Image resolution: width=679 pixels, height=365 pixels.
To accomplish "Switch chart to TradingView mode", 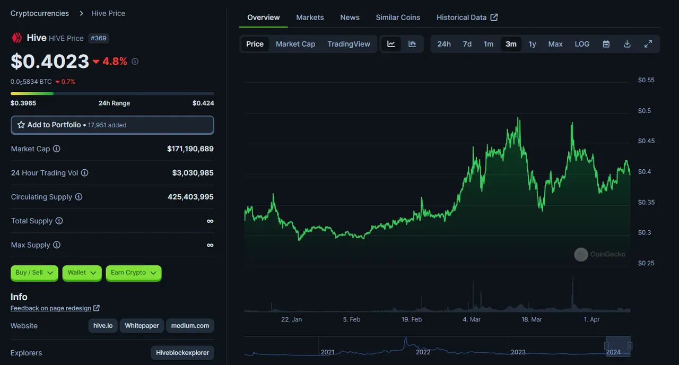I will (349, 44).
